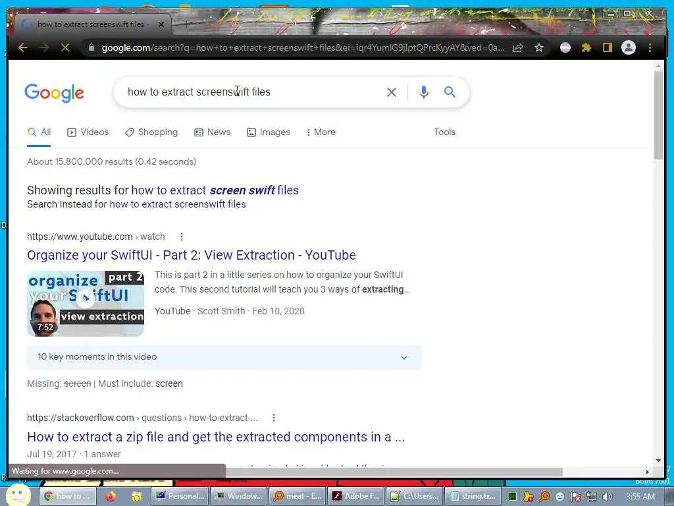Submit search with the magnifier icon

(x=450, y=92)
